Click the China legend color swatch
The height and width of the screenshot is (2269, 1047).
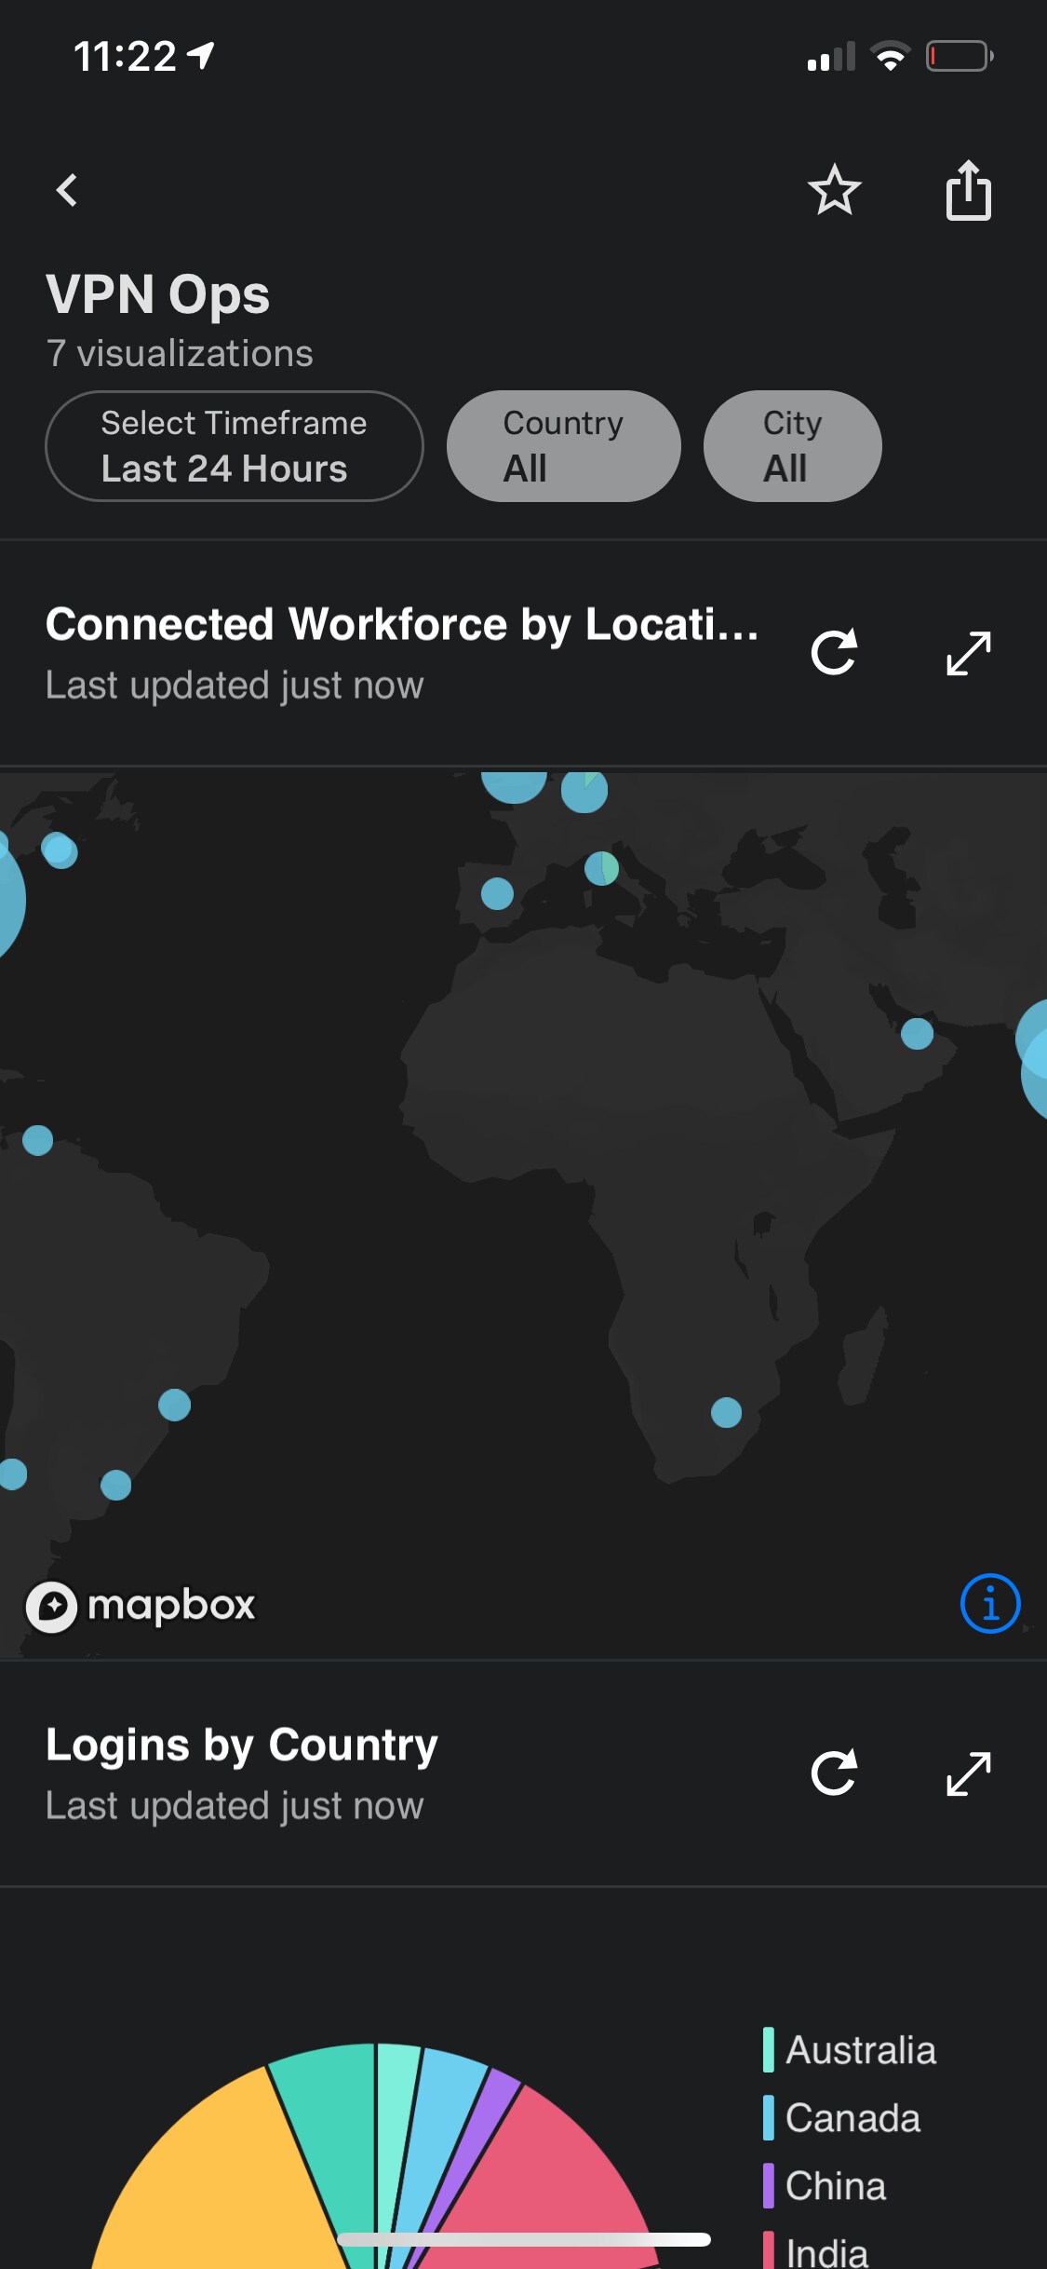(x=769, y=2185)
